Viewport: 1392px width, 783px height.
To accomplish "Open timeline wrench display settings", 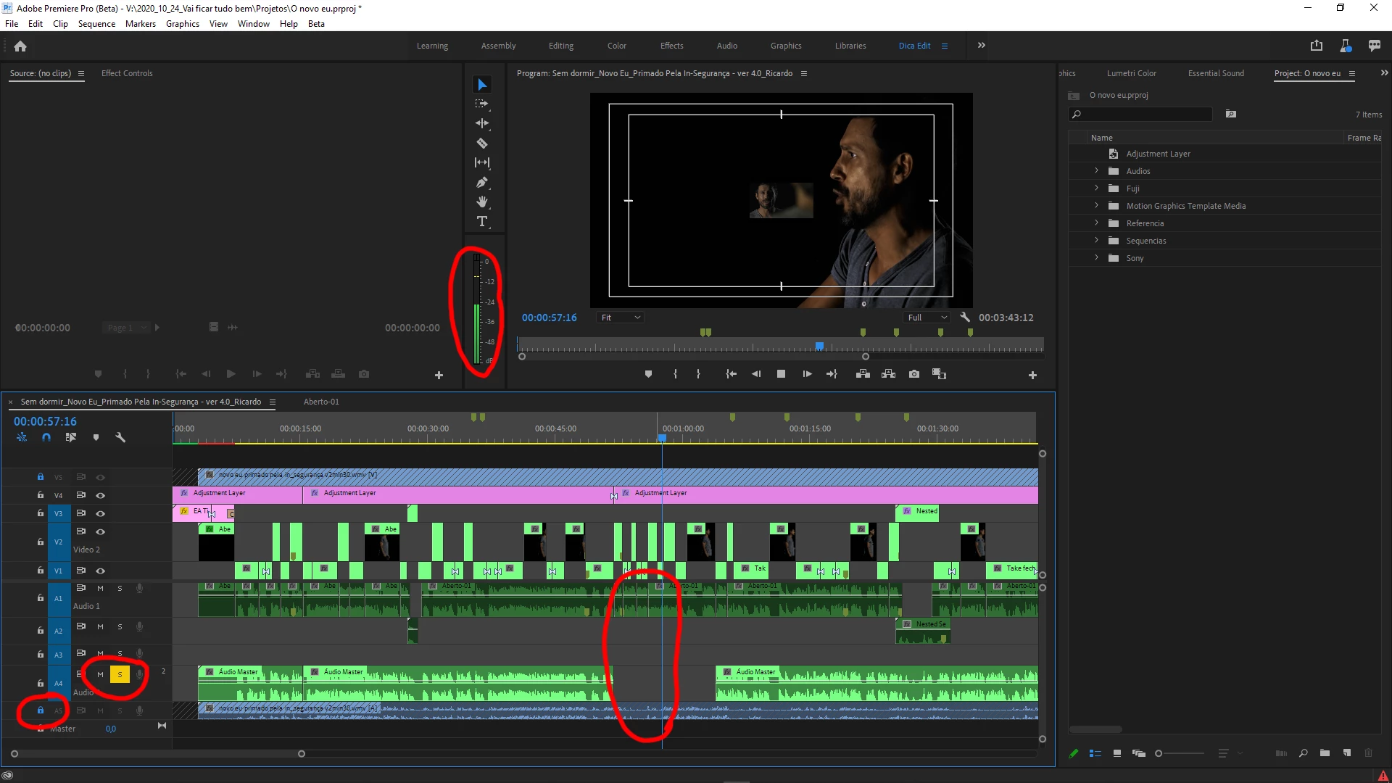I will [120, 438].
